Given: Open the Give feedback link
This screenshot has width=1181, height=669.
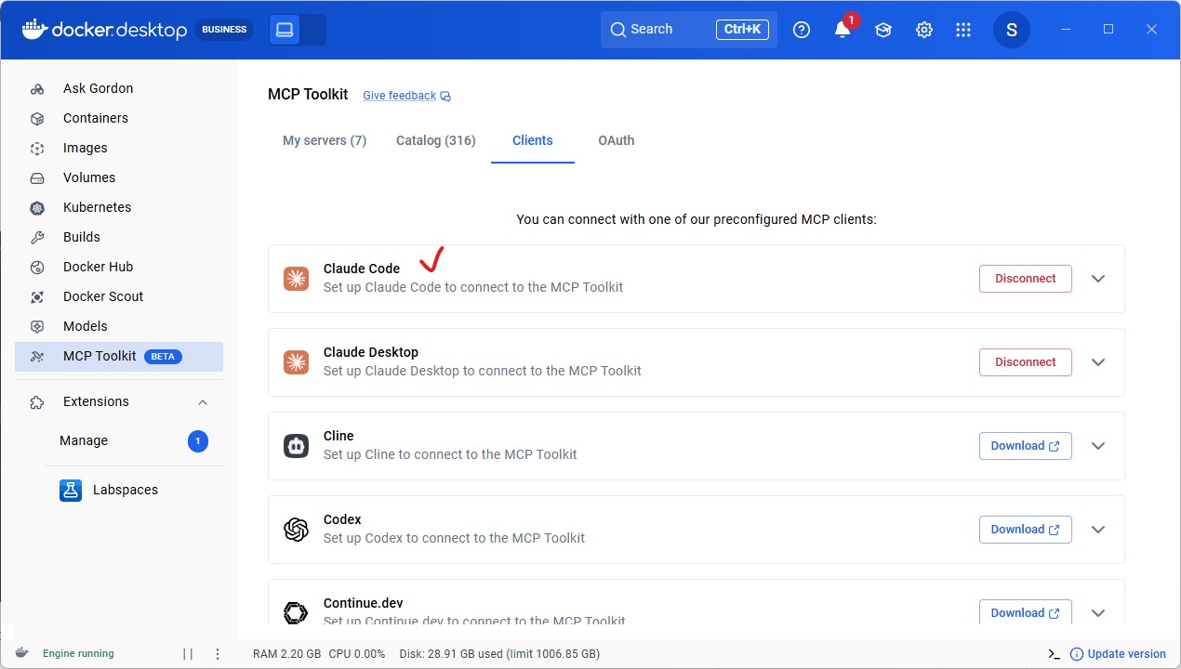Looking at the screenshot, I should click(x=399, y=95).
